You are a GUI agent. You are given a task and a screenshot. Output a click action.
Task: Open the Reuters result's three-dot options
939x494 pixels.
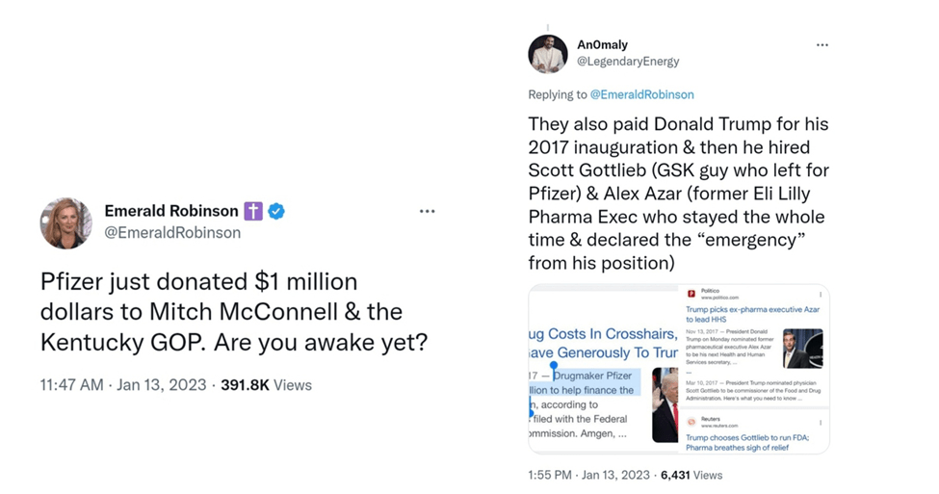[x=821, y=422]
